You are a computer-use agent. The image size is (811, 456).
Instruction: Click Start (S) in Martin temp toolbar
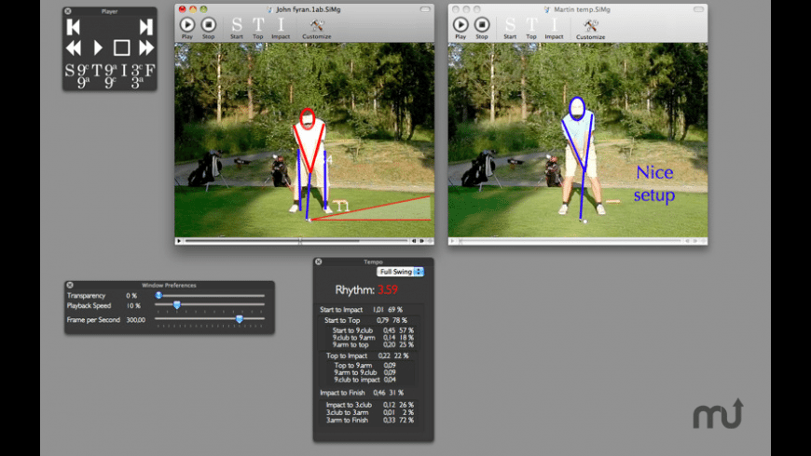tap(510, 28)
